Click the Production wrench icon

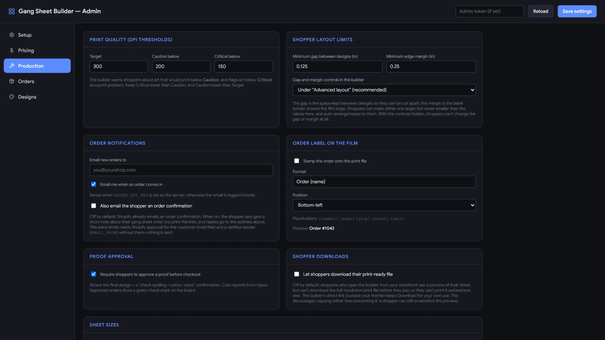point(12,66)
